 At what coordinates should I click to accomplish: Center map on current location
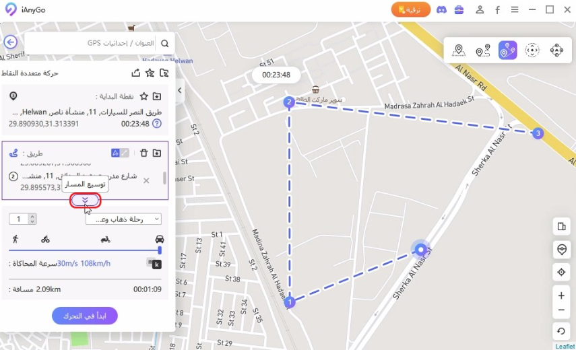coord(561,272)
